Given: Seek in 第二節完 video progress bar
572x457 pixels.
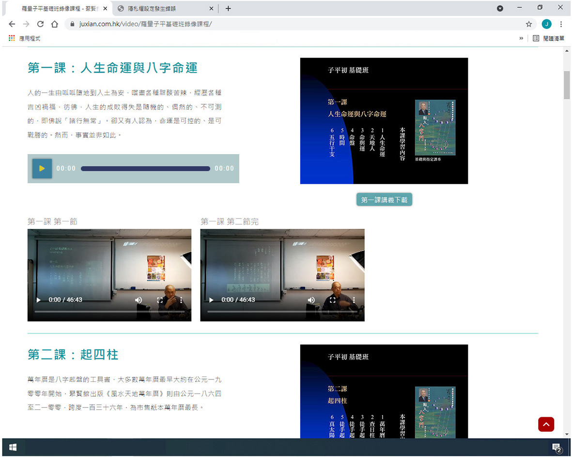Looking at the screenshot, I should pos(282,312).
